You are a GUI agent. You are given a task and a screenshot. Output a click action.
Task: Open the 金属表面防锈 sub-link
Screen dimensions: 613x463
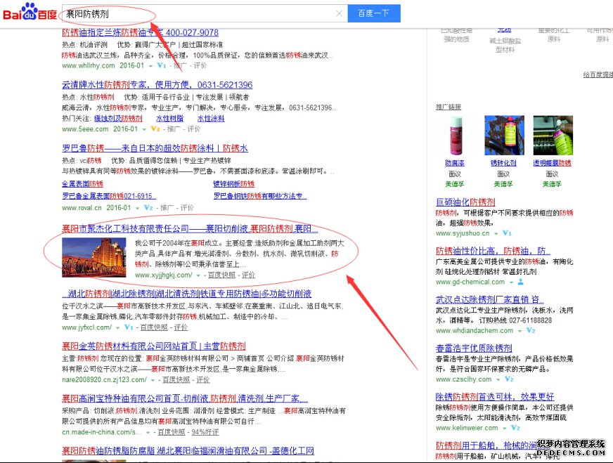(82, 183)
